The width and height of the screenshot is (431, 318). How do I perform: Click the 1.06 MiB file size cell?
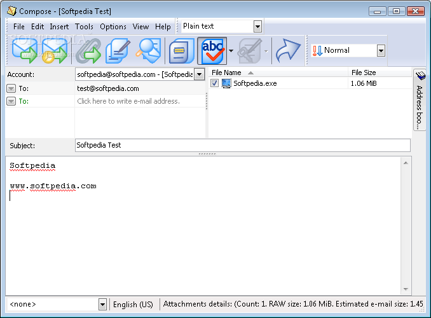click(x=364, y=83)
